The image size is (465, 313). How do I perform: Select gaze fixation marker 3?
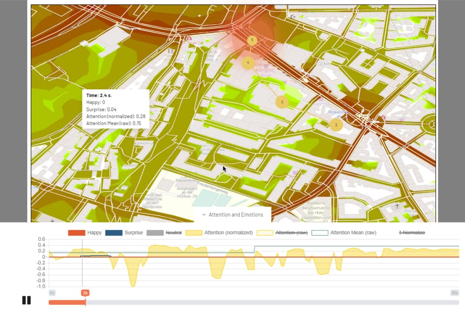click(281, 102)
